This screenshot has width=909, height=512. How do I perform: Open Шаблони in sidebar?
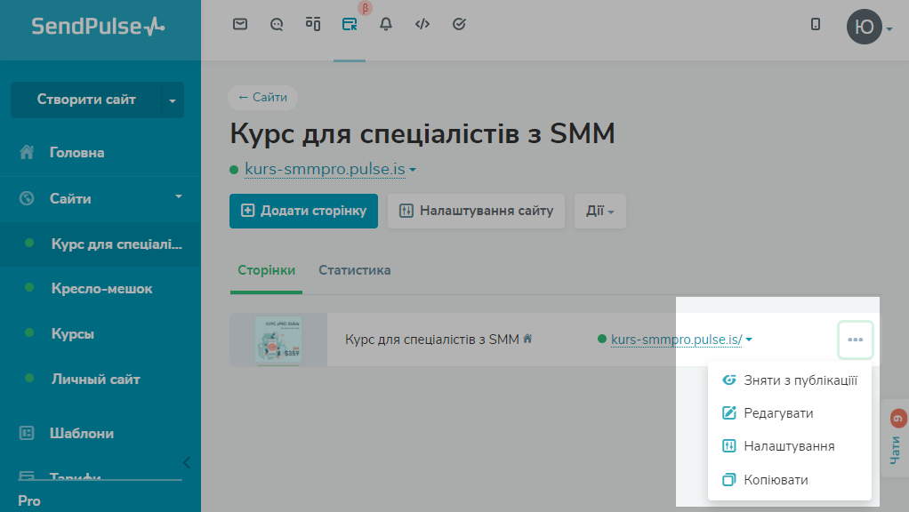(82, 433)
